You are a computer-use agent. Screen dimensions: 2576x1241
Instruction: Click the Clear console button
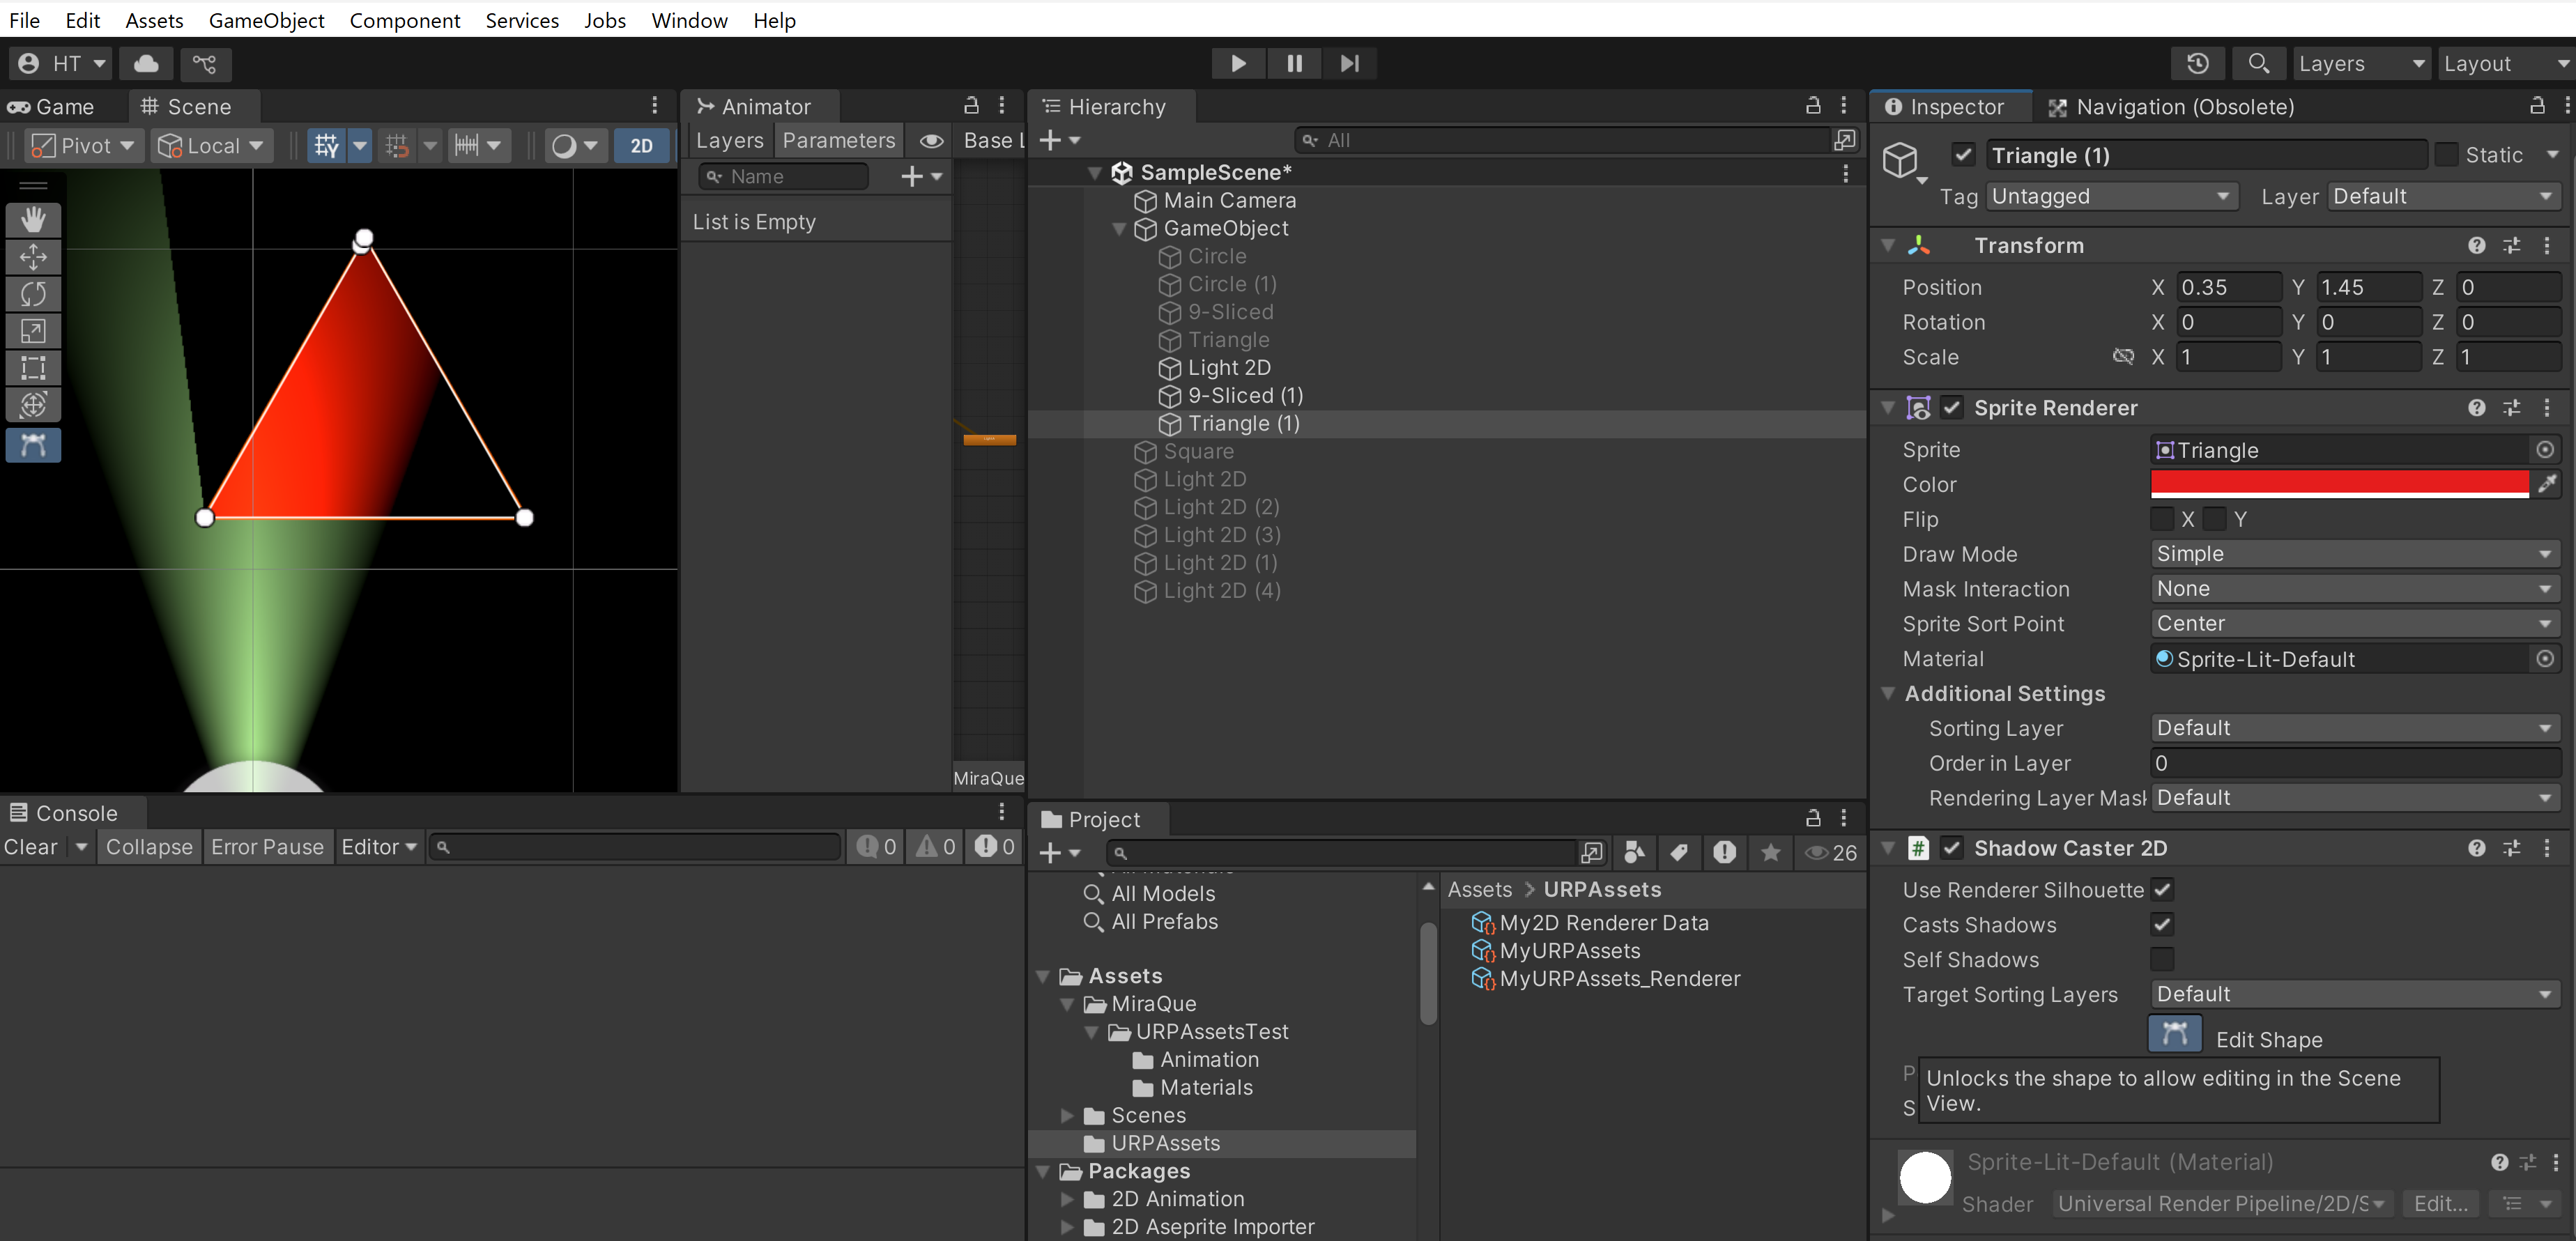tap(31, 847)
